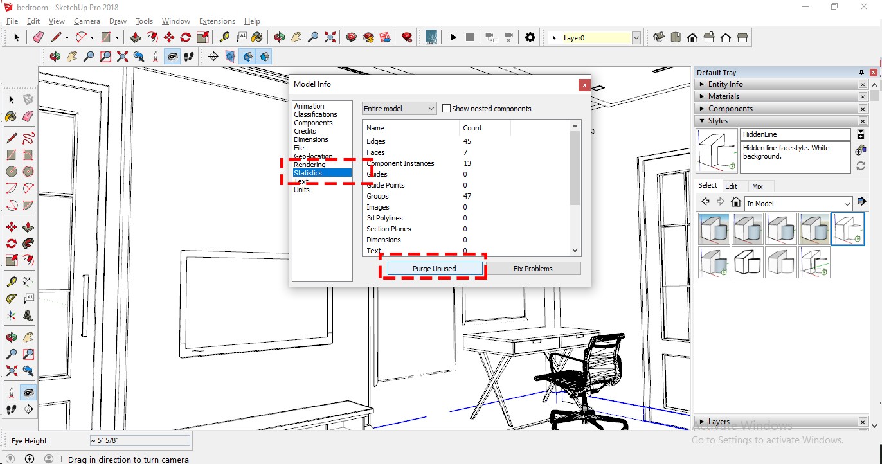Click the Fix Problems button
The image size is (882, 464).
tap(532, 269)
